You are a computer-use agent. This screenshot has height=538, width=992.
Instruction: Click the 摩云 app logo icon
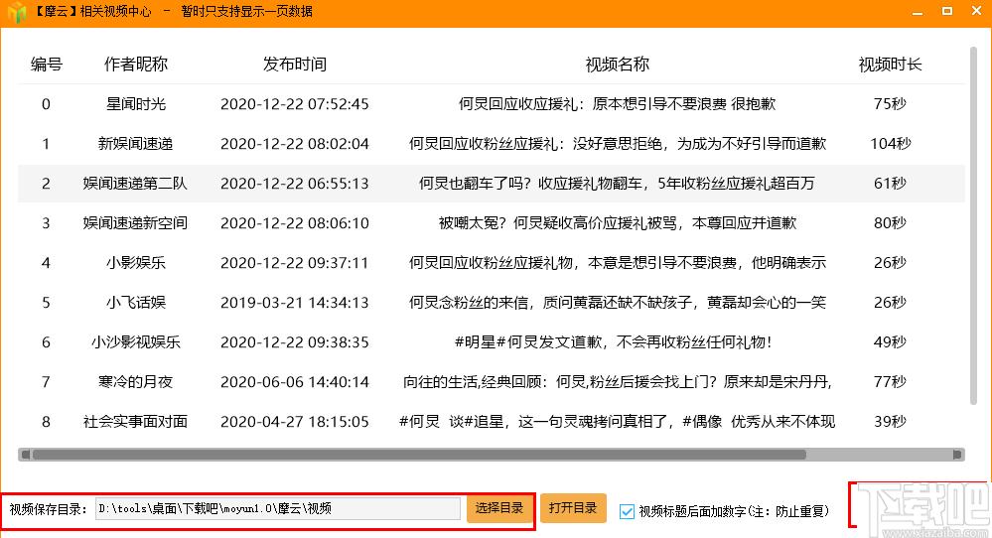(17, 12)
